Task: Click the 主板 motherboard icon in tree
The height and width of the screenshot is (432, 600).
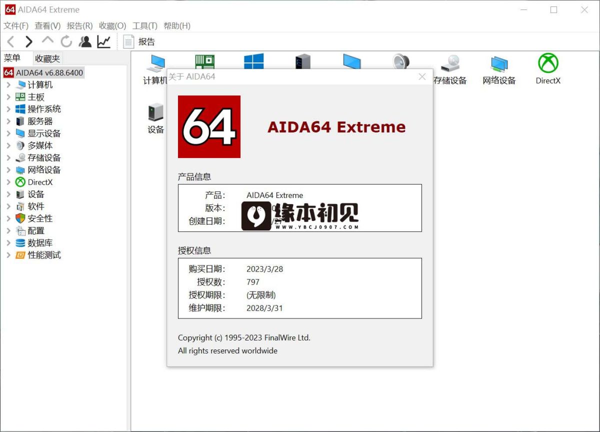Action: (20, 97)
